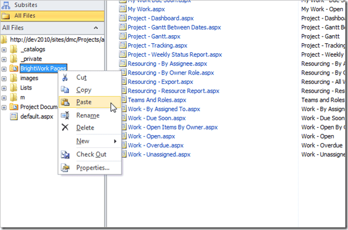Click the page icon beside Project - Dashboard.aspx
The height and width of the screenshot is (230, 348).
point(123,18)
